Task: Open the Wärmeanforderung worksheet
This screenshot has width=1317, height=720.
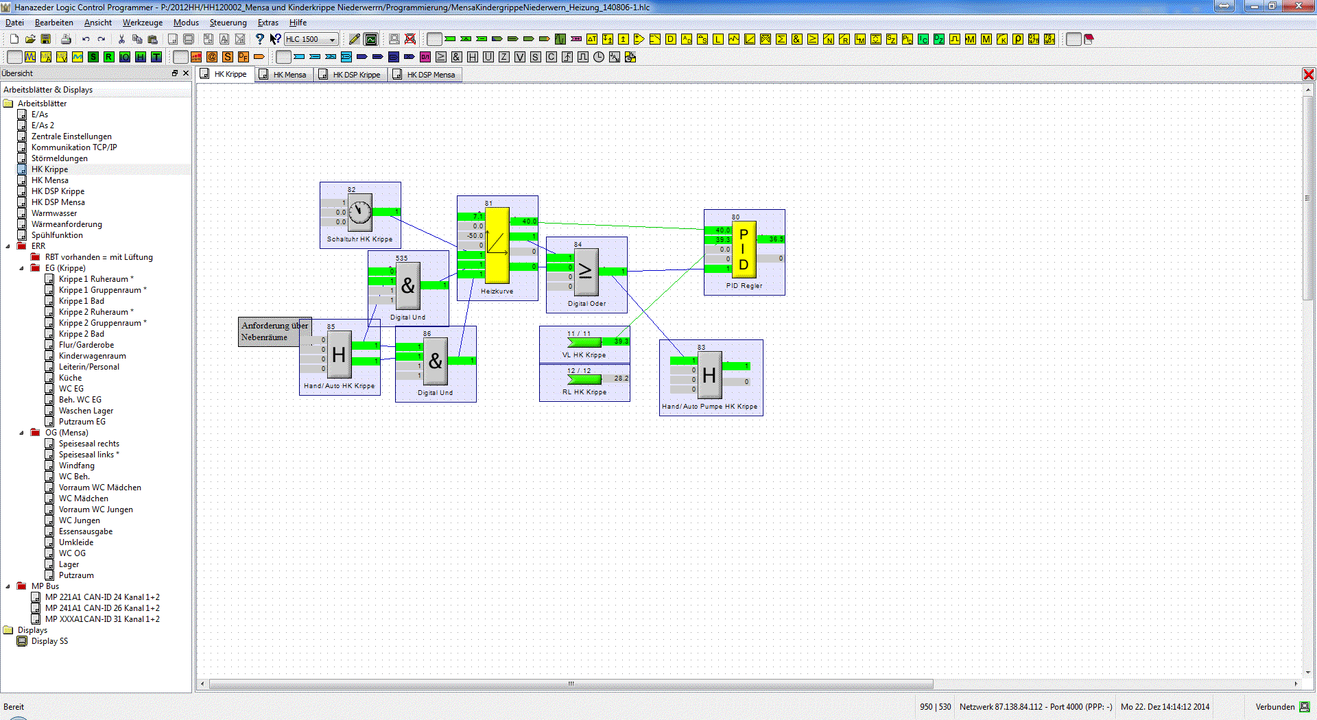Action: point(66,224)
